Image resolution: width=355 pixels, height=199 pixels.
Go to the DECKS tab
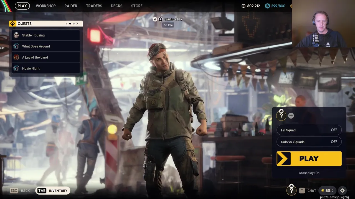(116, 6)
